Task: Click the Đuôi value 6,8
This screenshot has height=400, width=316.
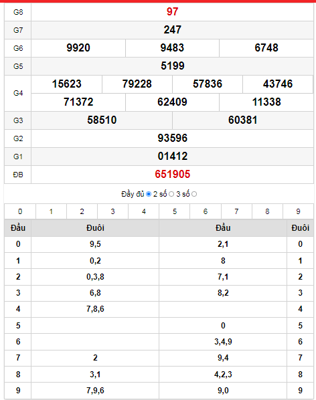Action: (x=95, y=293)
